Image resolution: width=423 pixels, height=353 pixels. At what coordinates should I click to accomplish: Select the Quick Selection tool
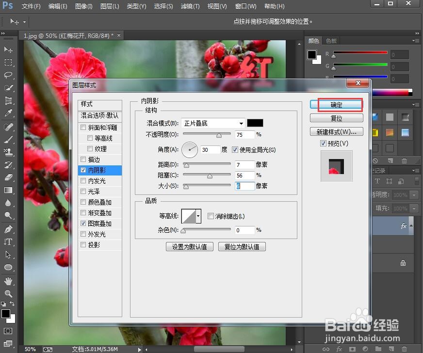click(x=8, y=88)
